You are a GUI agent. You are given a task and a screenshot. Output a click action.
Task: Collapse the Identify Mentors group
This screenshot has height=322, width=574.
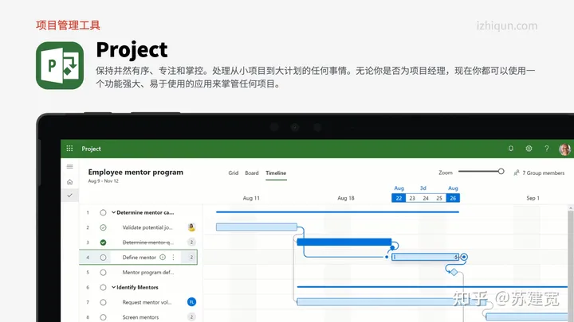click(x=113, y=287)
